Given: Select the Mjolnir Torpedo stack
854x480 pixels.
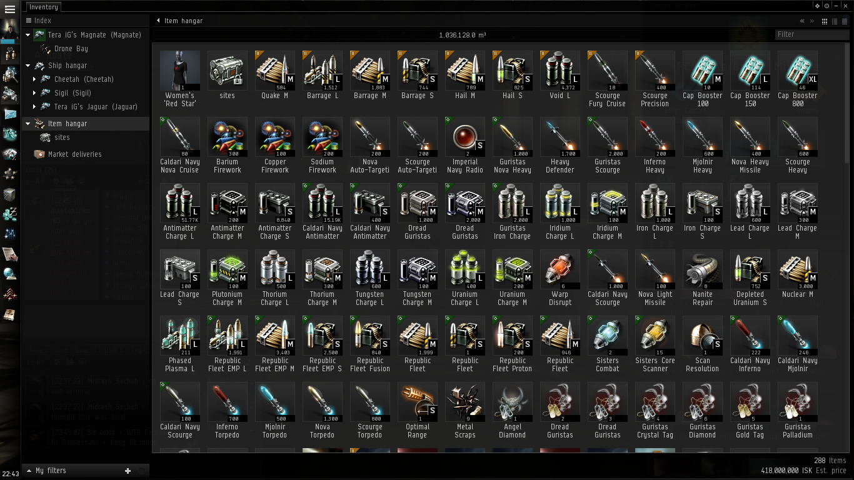Looking at the screenshot, I should tap(275, 410).
